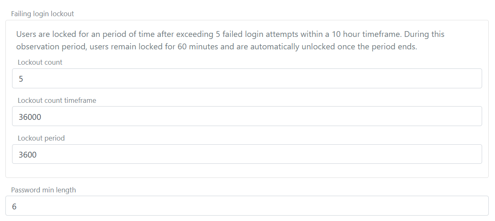Viewport: 495px width, 221px height.
Task: Place cursor on the value 5
Action: 21,79
